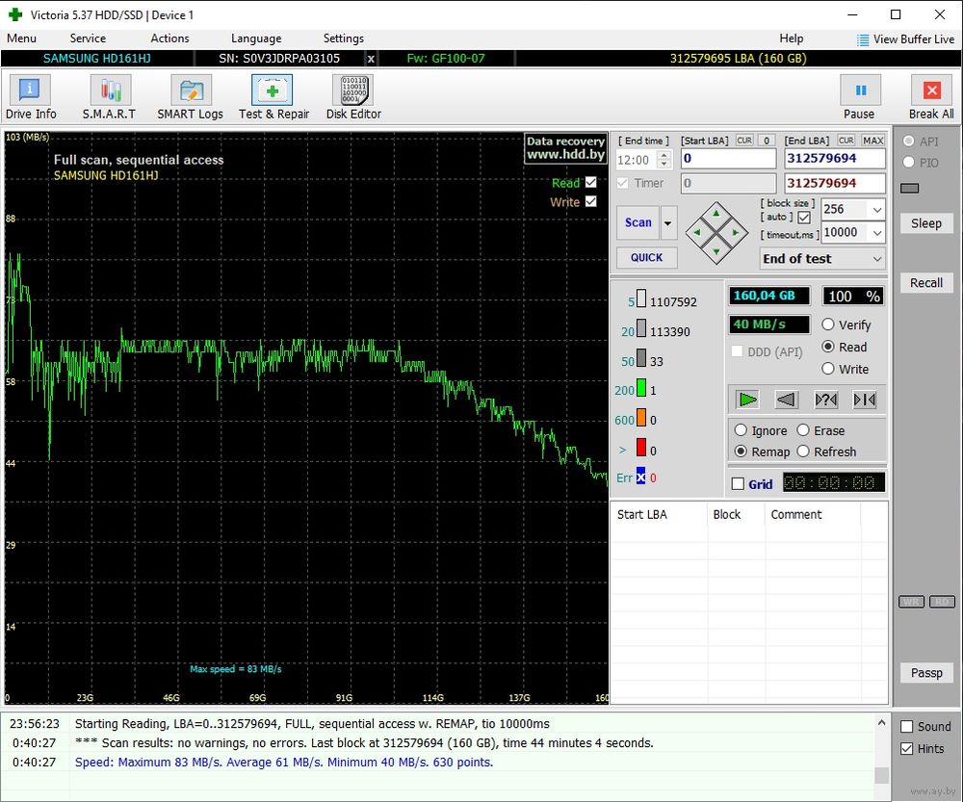The image size is (963, 802).
Task: Click the Err blue X block icon
Action: click(x=640, y=477)
